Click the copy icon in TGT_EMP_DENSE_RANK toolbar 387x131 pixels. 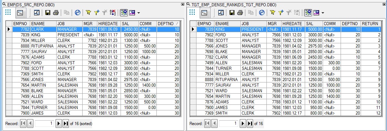tap(251, 13)
